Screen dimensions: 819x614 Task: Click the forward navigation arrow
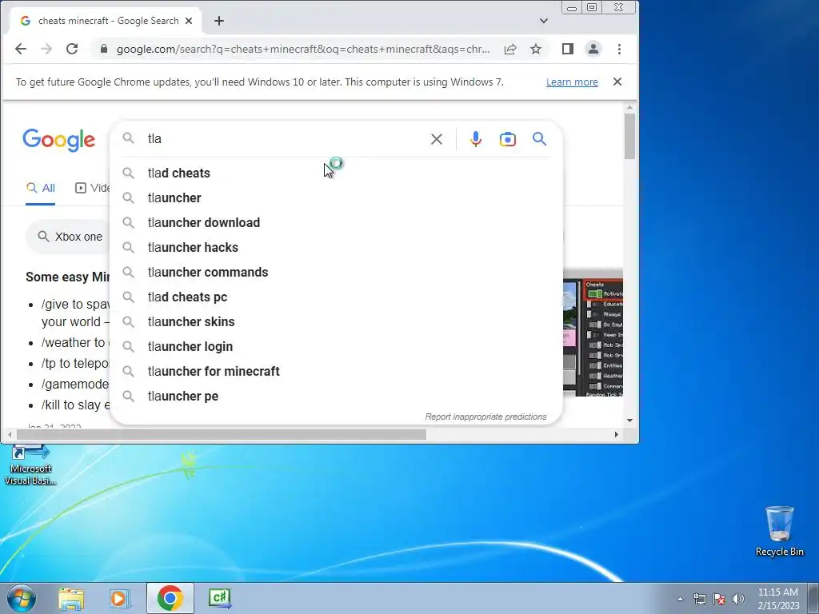click(x=46, y=49)
